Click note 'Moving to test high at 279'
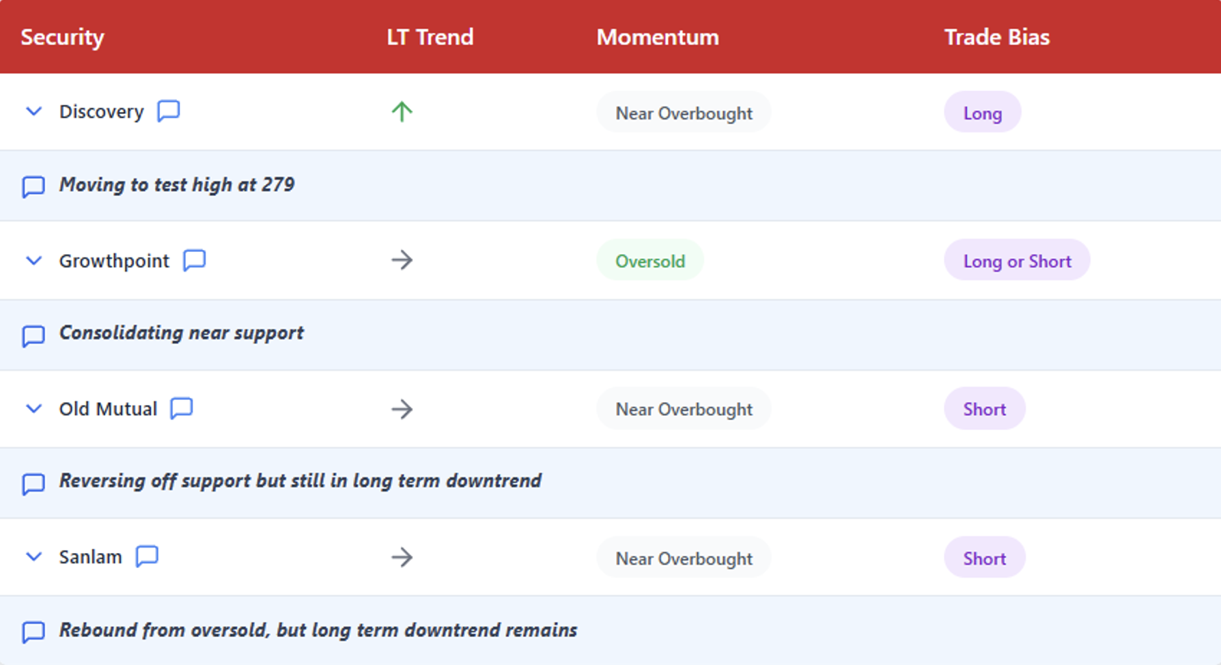This screenshot has width=1221, height=665. point(177,185)
